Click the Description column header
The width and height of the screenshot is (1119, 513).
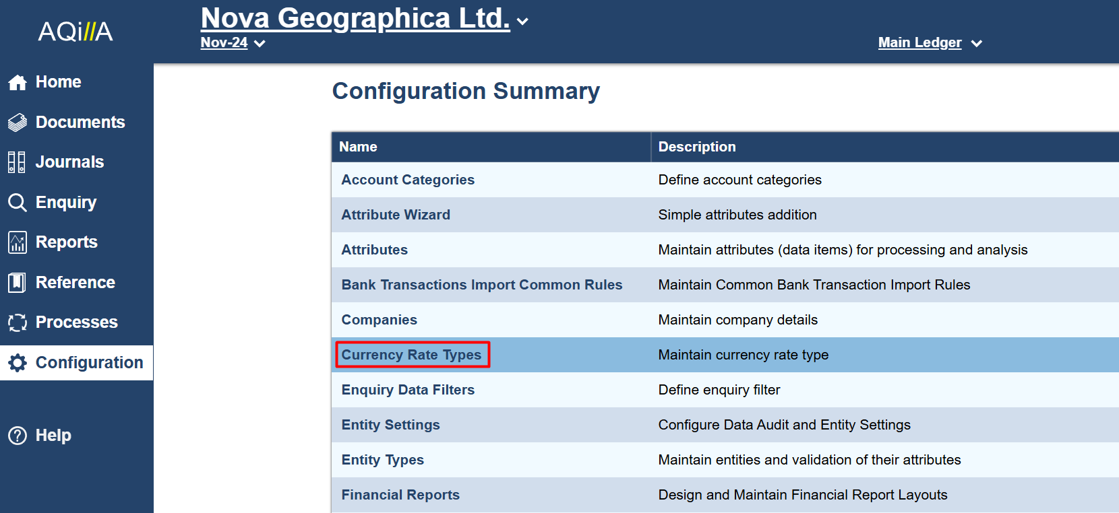point(697,147)
